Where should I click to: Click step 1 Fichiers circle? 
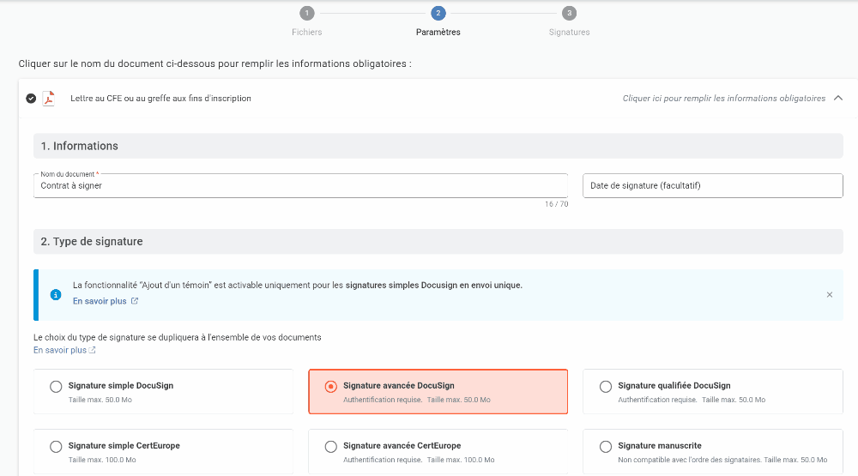click(x=307, y=13)
